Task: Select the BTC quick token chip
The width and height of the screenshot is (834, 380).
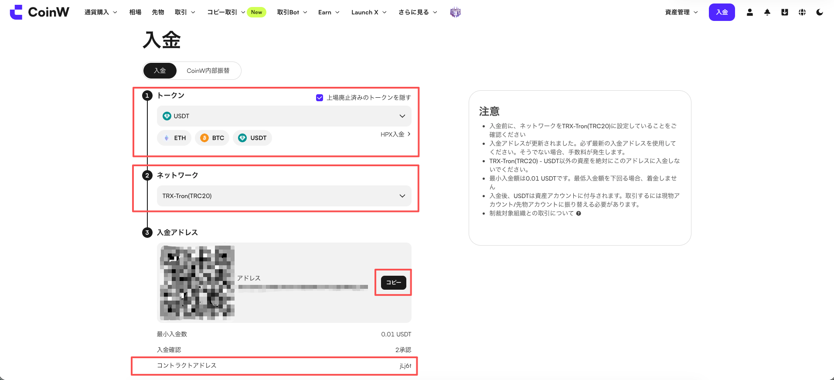Action: tap(212, 138)
